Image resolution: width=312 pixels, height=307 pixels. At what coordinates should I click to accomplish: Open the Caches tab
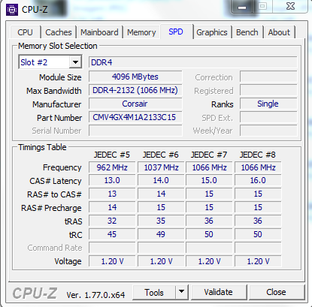click(59, 32)
